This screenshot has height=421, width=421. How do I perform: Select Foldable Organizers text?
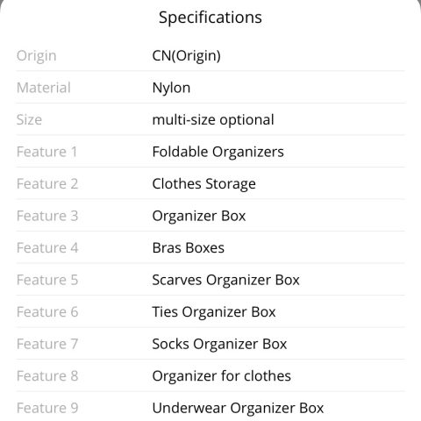(218, 153)
